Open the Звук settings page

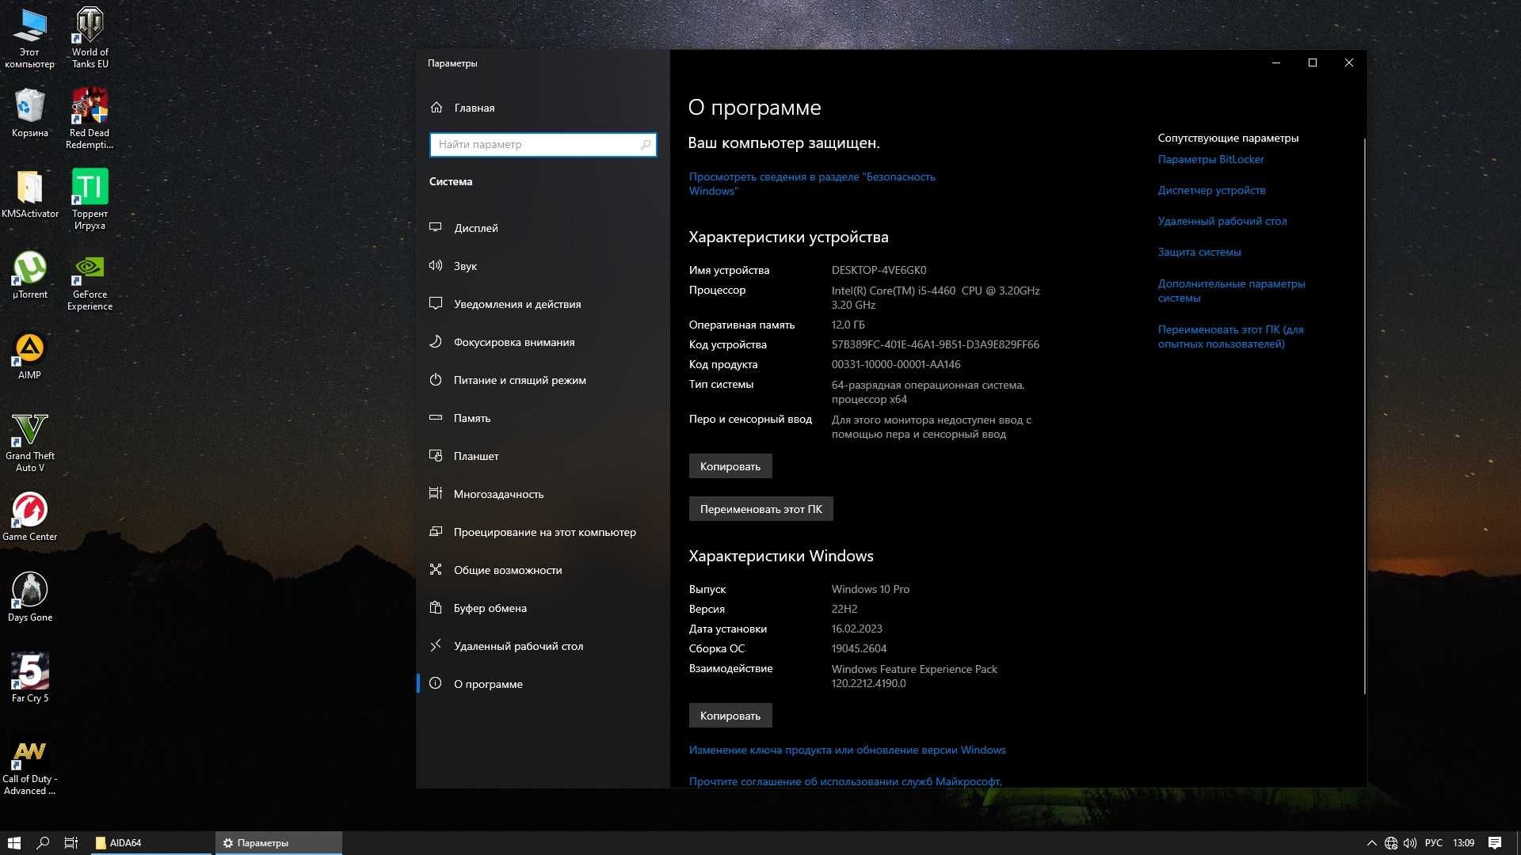[x=543, y=266]
